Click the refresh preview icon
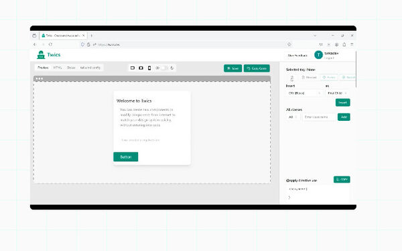 coord(172,68)
